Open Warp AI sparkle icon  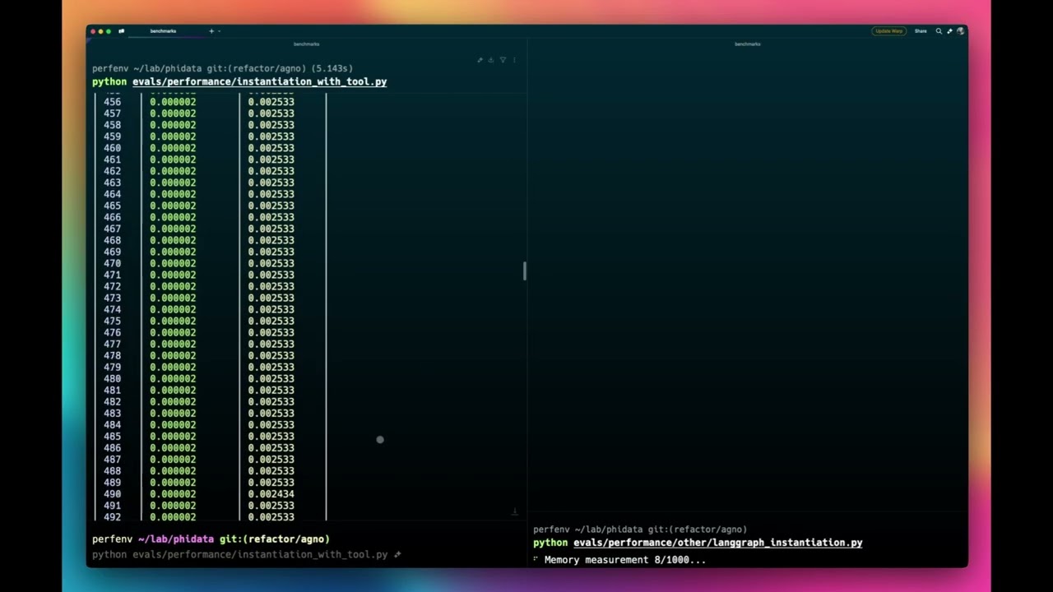pos(949,31)
